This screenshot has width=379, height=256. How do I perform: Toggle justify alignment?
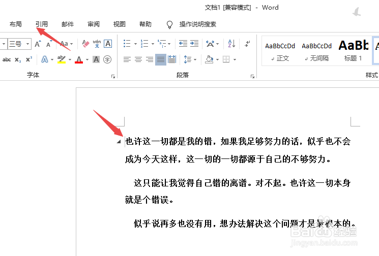point(161,59)
